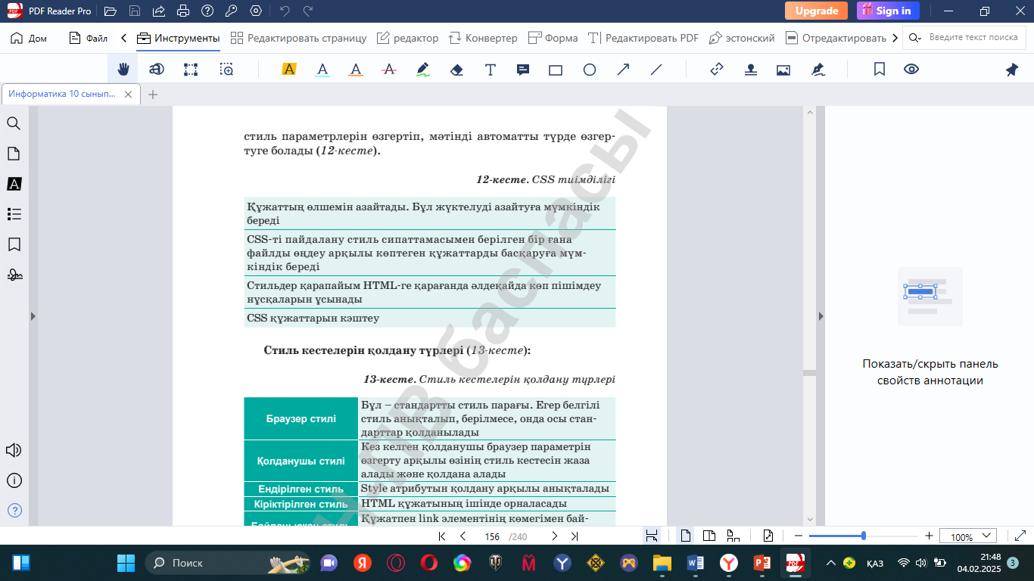Expand more toolbar tabs chevron

[895, 38]
